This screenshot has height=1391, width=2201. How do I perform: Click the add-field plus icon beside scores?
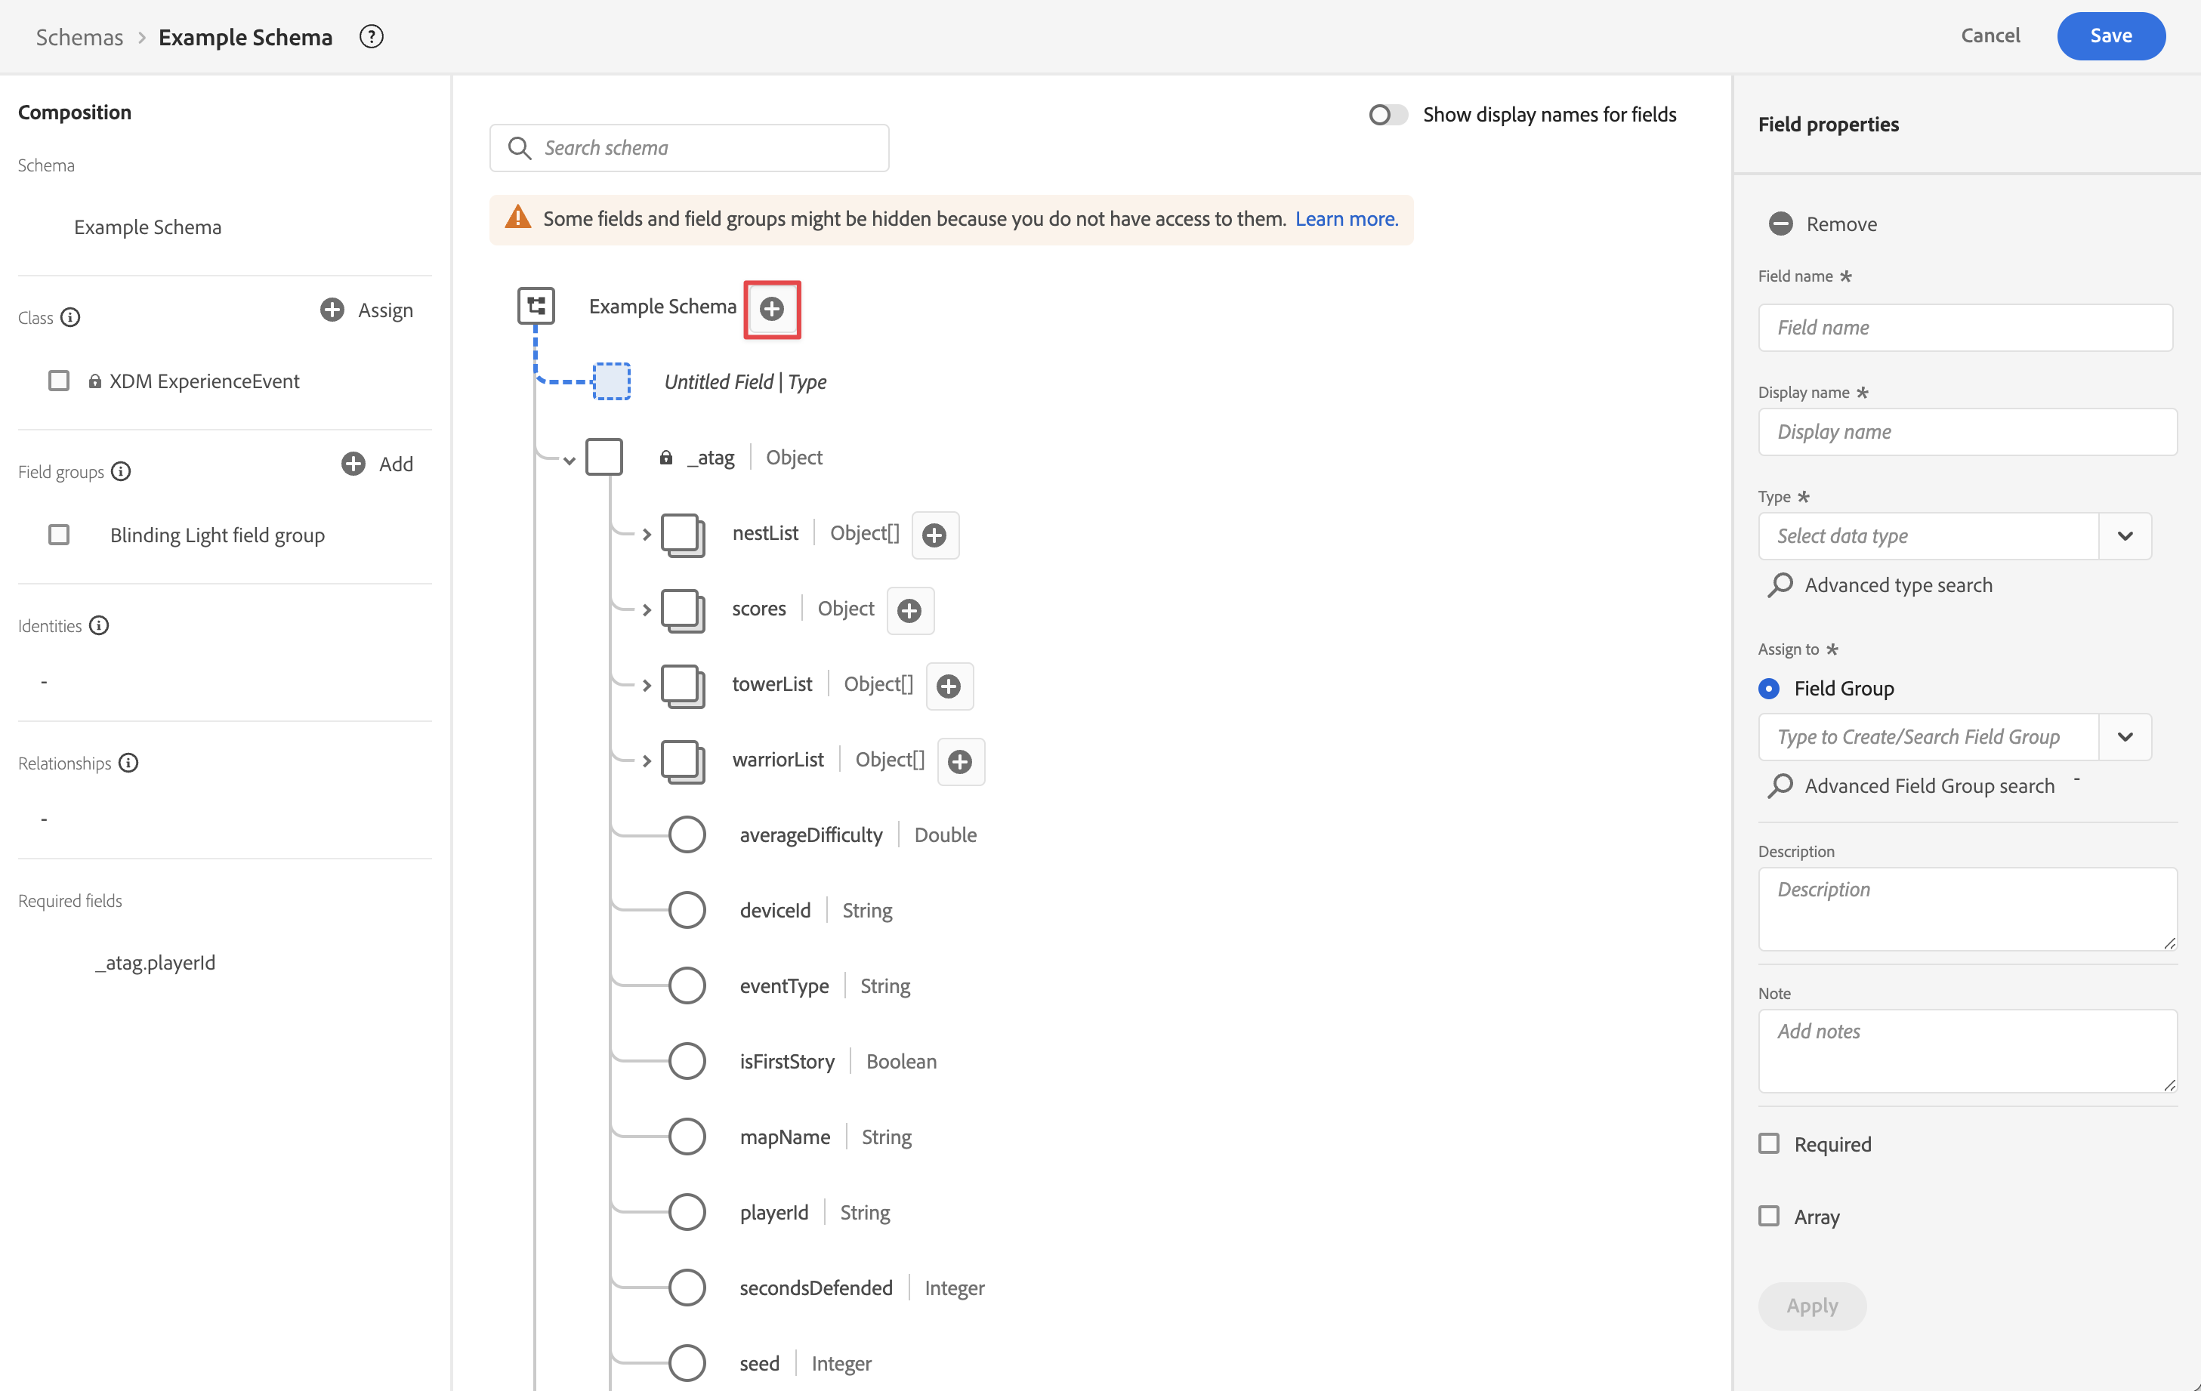point(909,610)
